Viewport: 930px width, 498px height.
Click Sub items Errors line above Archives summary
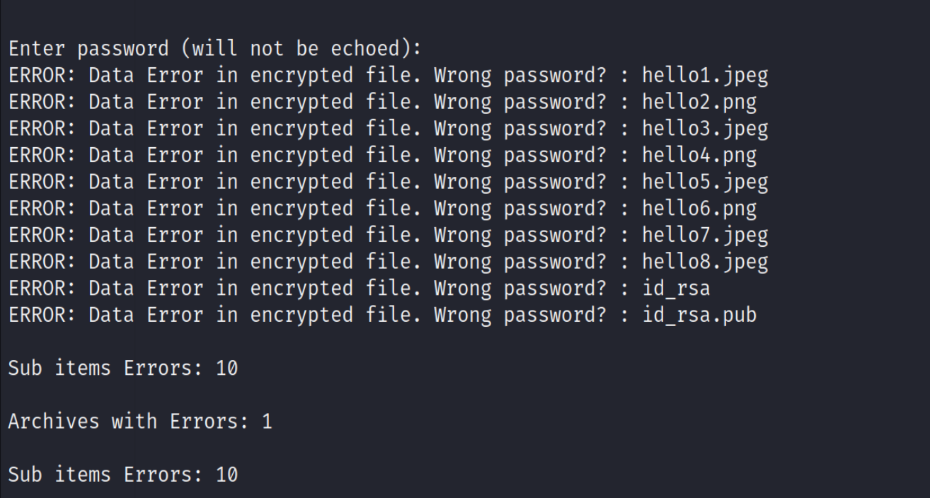(x=122, y=368)
